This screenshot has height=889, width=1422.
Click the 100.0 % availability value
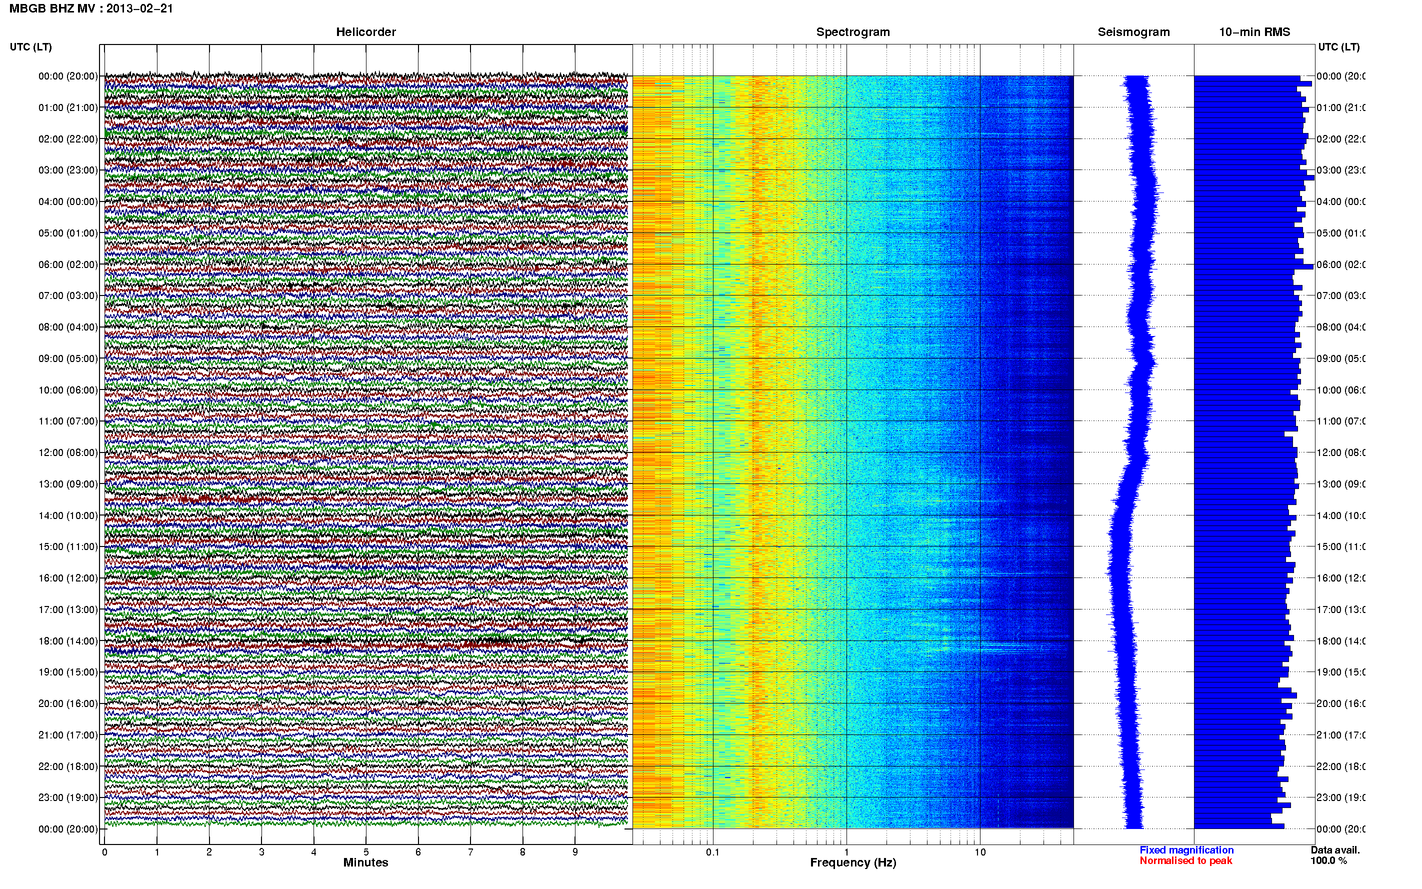pos(1328,861)
